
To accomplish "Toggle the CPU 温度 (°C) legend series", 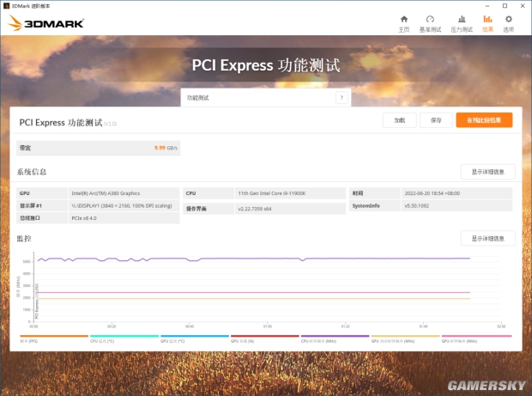I will click(x=124, y=338).
